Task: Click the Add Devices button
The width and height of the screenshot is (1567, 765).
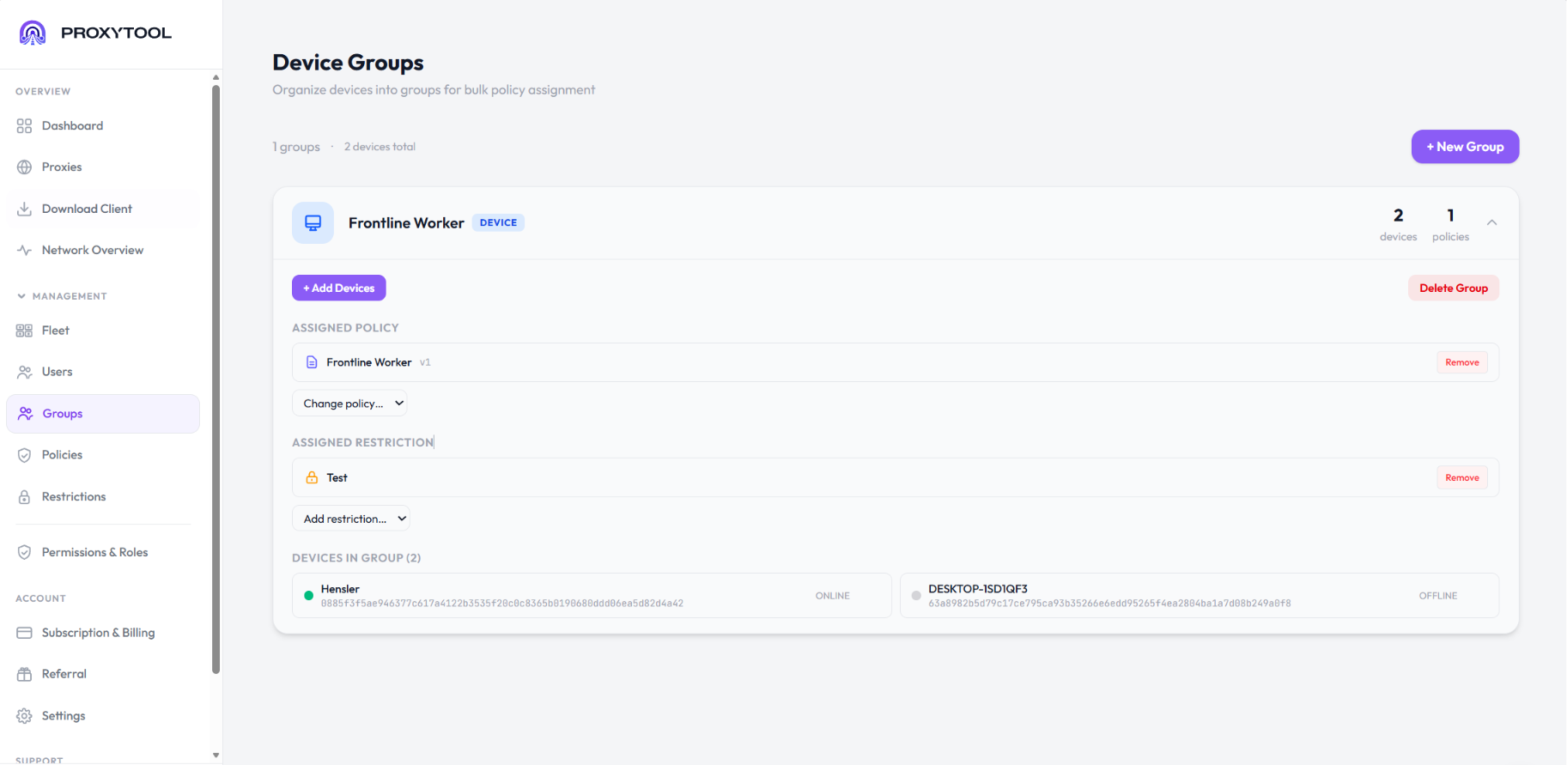Action: (x=339, y=288)
